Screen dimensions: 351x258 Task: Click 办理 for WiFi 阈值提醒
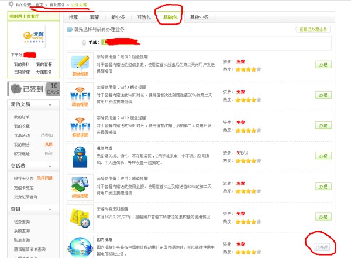324,95
